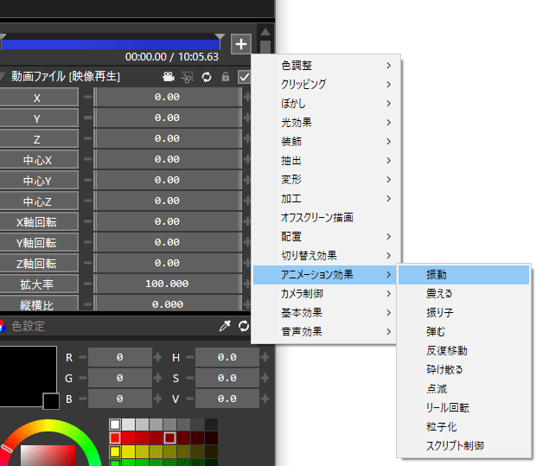Image resolution: width=536 pixels, height=466 pixels.
Task: Pick the white swatch in the palette
Action: 115,425
